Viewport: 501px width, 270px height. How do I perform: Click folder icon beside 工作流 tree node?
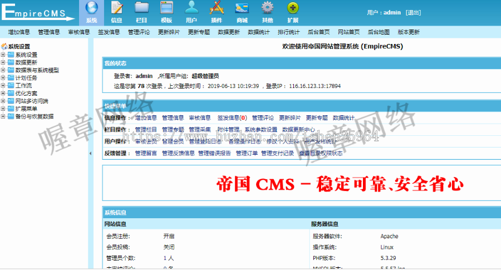pyautogui.click(x=11, y=86)
